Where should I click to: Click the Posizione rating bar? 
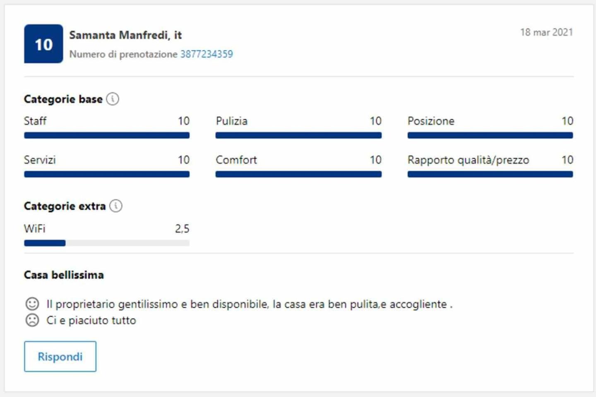point(490,135)
